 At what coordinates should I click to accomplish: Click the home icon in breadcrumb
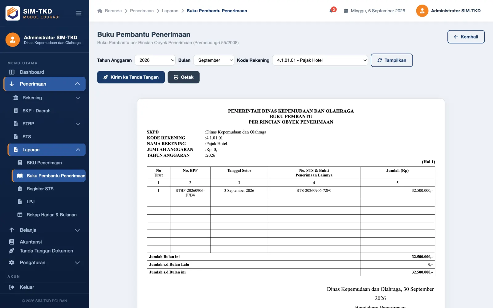[x=100, y=11]
